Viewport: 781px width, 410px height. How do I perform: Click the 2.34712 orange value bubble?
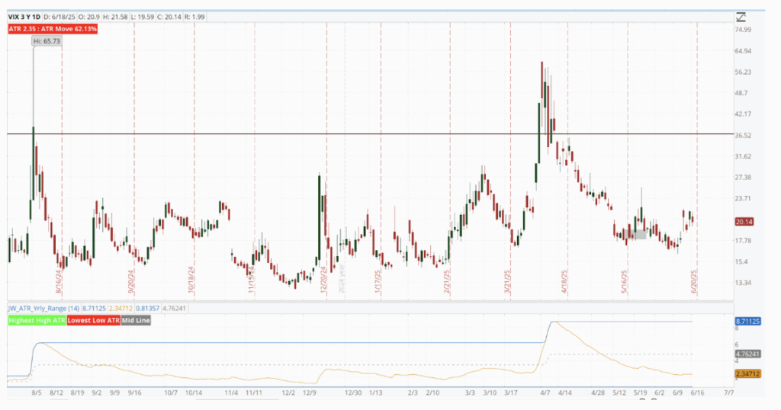coord(747,373)
